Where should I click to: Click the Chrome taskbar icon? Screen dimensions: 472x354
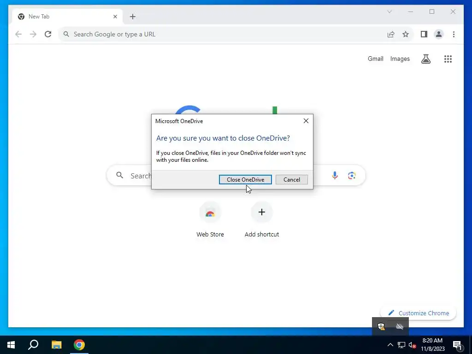(79, 345)
